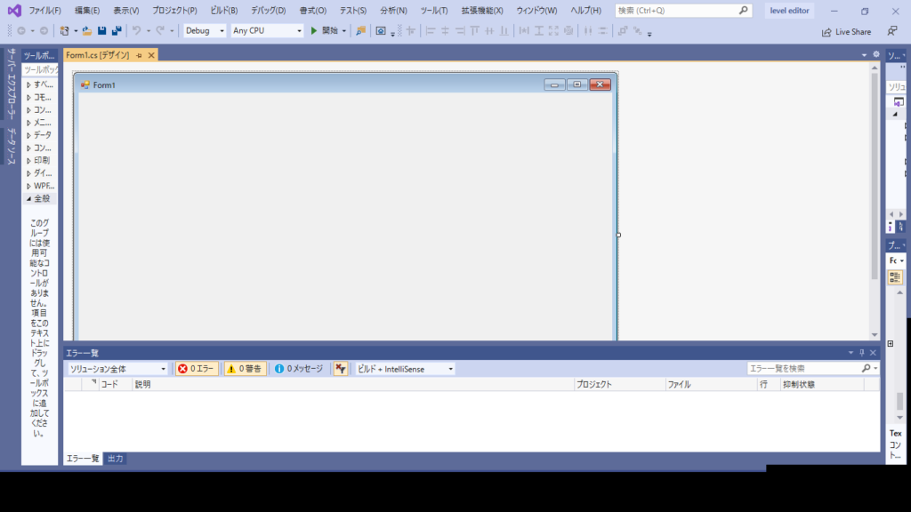Click the search magnifier in quick launch box
Image resolution: width=911 pixels, height=512 pixels.
click(744, 11)
